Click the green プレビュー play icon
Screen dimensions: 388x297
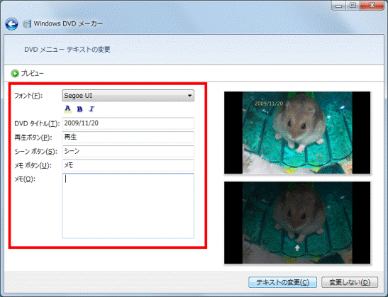pyautogui.click(x=15, y=74)
